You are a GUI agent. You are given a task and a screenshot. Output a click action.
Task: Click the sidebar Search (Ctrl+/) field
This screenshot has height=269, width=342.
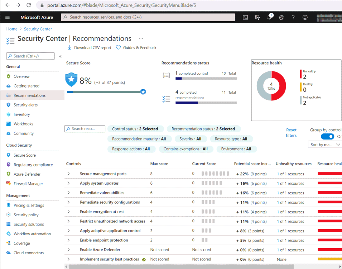(30, 56)
